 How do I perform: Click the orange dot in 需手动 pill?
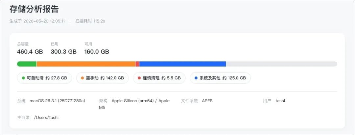(x=83, y=78)
